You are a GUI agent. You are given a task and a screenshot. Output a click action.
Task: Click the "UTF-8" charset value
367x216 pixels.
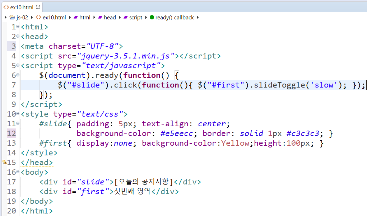(102, 46)
